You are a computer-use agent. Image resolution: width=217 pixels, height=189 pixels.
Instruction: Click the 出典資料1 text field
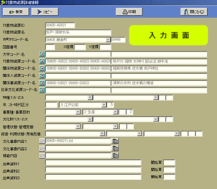point(93,163)
